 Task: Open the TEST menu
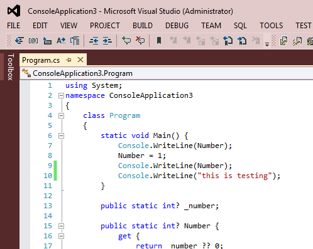point(304,26)
